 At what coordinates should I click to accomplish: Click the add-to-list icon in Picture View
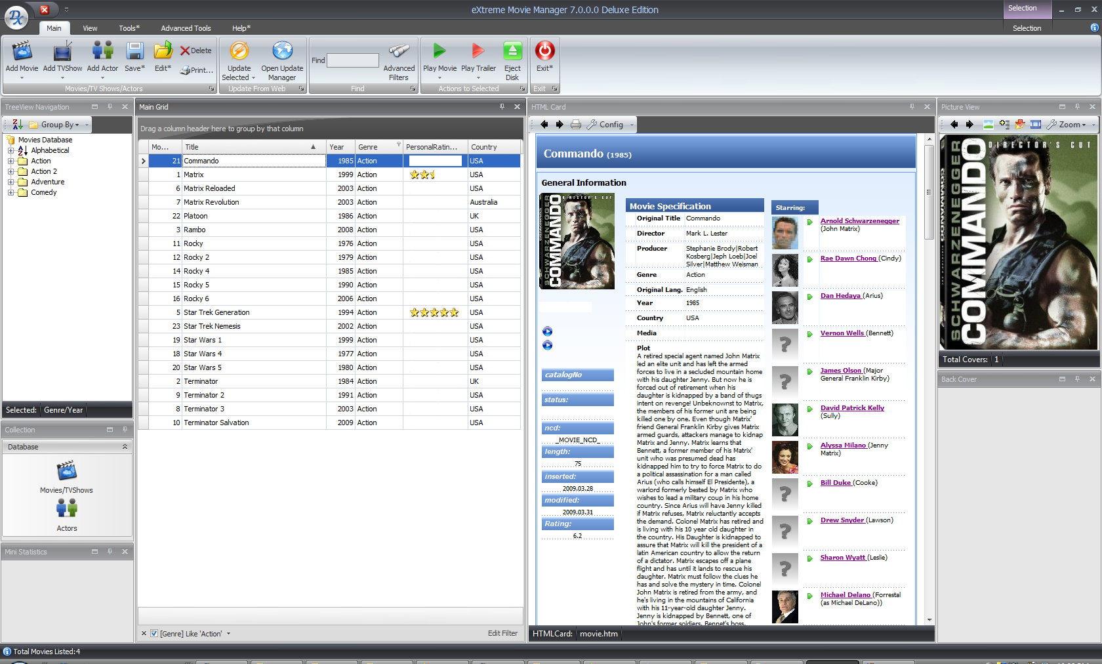click(x=1004, y=125)
